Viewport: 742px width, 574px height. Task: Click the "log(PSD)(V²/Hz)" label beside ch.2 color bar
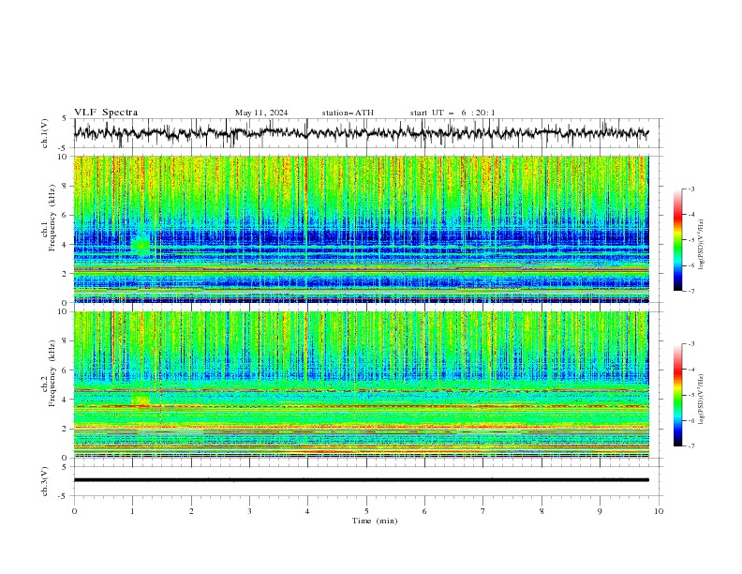(702, 400)
